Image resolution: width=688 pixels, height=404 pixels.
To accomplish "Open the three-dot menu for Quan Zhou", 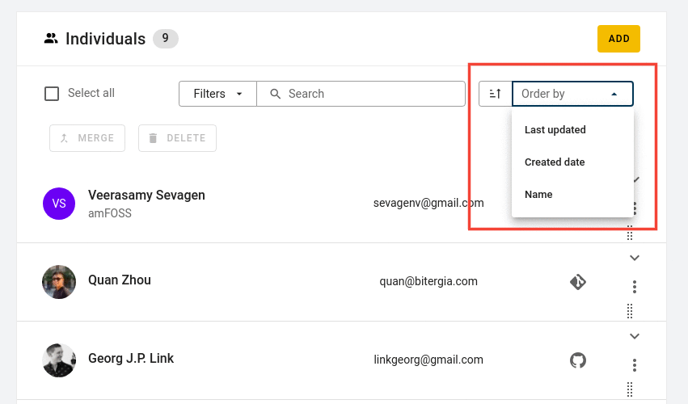I will pos(635,287).
